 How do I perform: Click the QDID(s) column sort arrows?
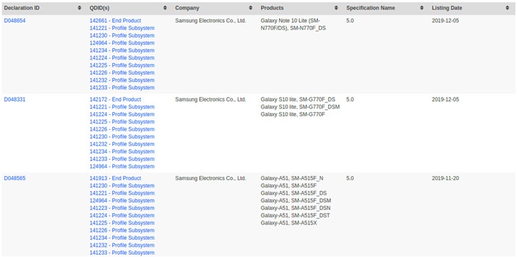coord(165,8)
